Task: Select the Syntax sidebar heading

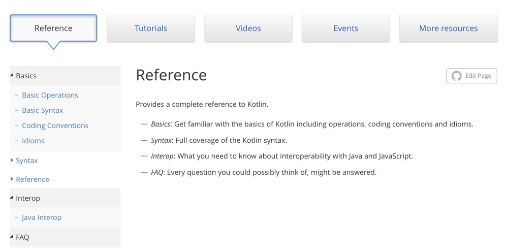Action: [x=27, y=161]
